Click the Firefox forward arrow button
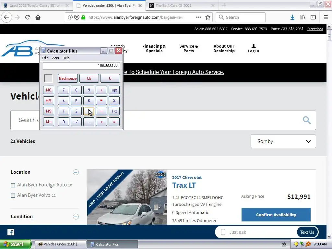Viewport: 332px width, 249px height. pos(17,17)
